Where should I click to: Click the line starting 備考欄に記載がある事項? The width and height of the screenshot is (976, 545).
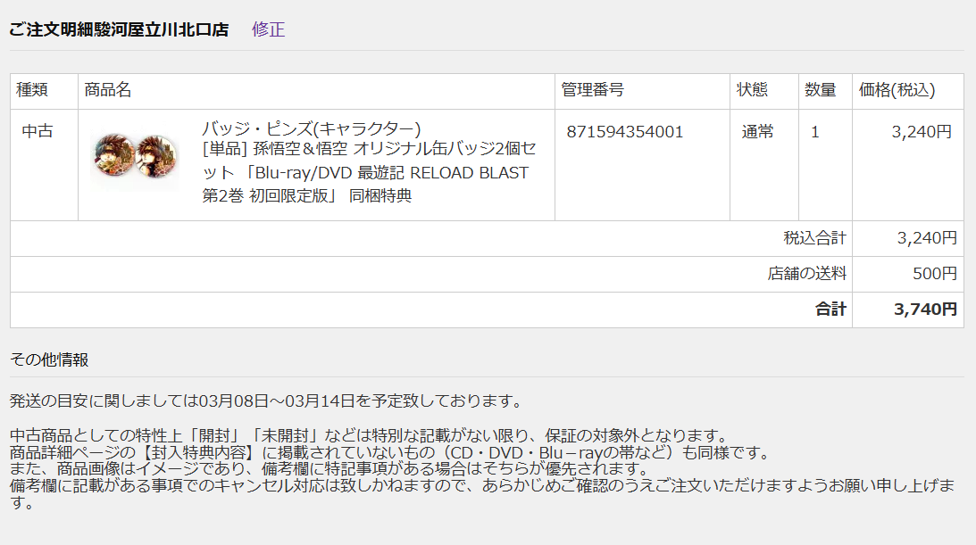coord(482,485)
